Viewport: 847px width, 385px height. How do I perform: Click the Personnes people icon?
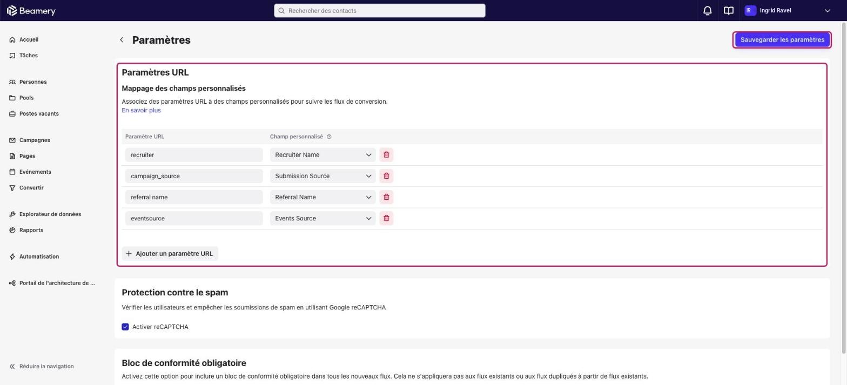pos(12,82)
